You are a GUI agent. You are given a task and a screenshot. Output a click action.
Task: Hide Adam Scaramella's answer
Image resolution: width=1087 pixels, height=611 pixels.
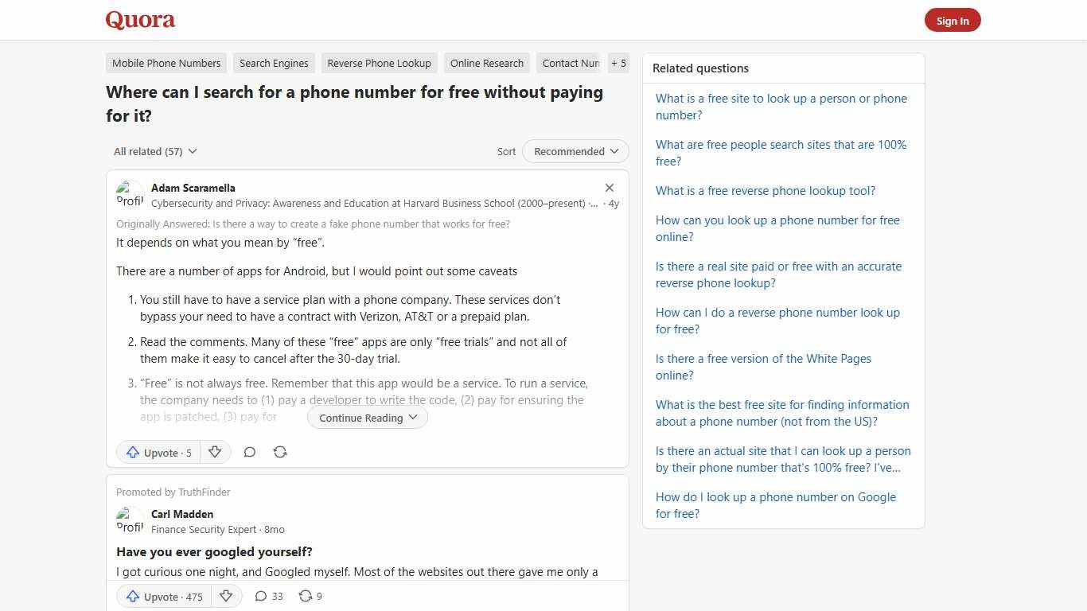click(610, 188)
